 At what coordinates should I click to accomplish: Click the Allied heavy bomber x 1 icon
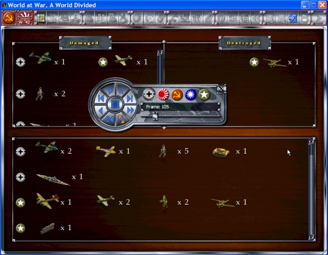point(48,201)
